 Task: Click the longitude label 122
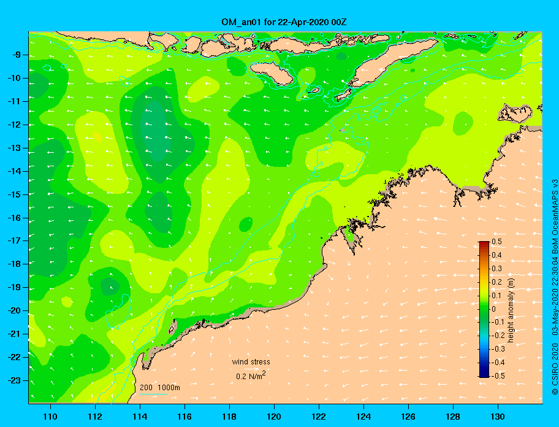pyautogui.click(x=319, y=417)
